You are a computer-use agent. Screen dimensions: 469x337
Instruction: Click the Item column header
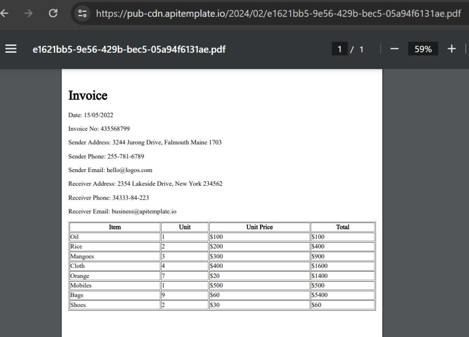point(115,227)
